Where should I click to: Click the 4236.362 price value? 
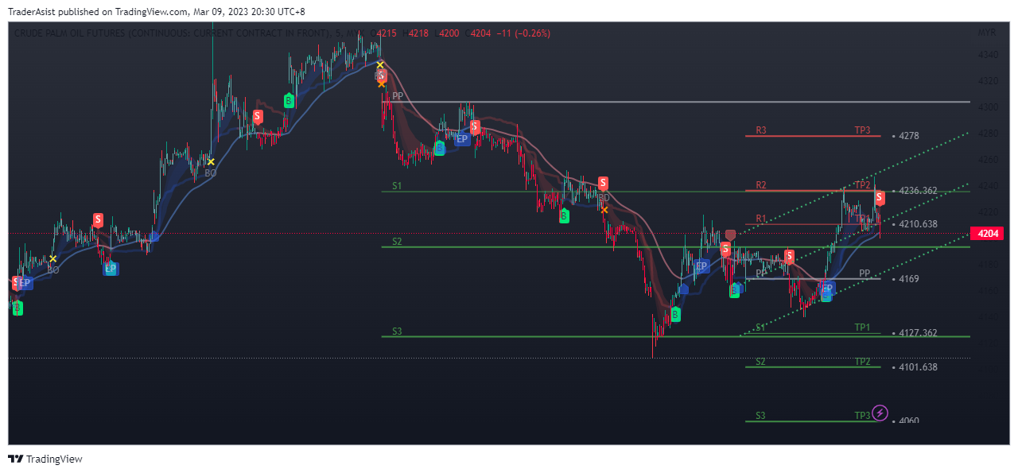pyautogui.click(x=918, y=191)
